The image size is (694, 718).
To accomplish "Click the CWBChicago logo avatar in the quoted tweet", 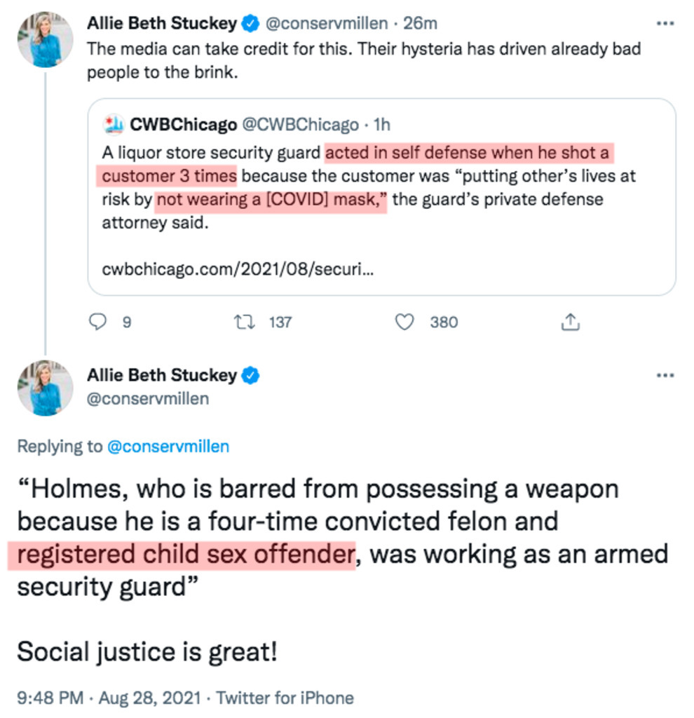I will 112,125.
